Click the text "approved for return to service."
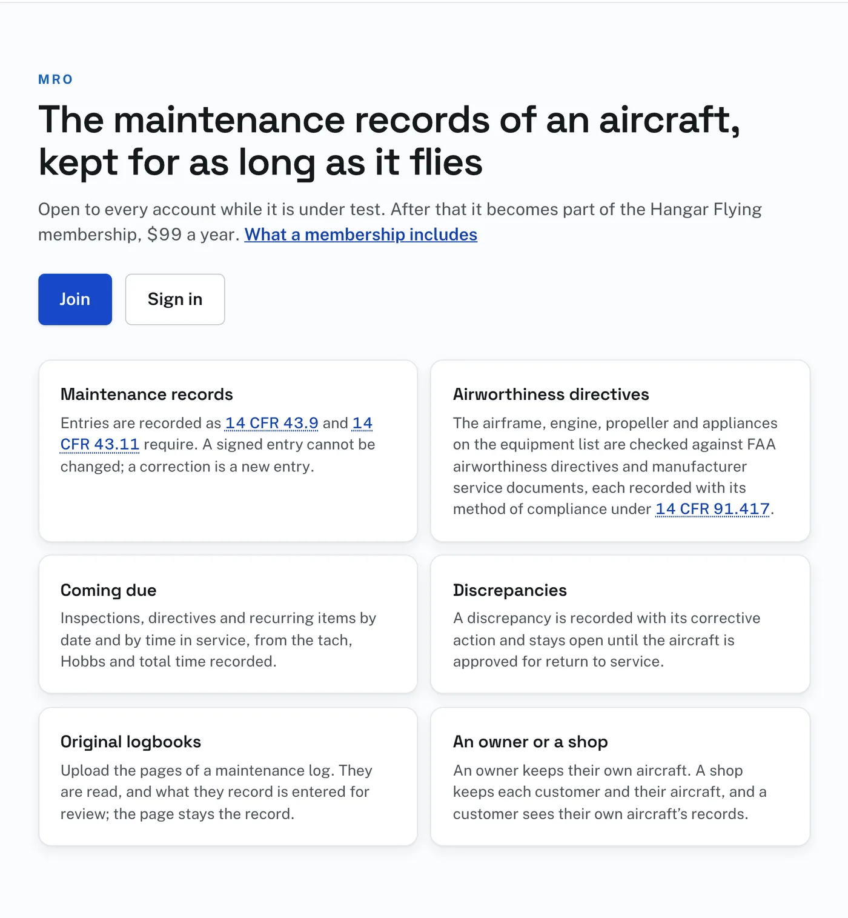848x918 pixels. pos(558,662)
